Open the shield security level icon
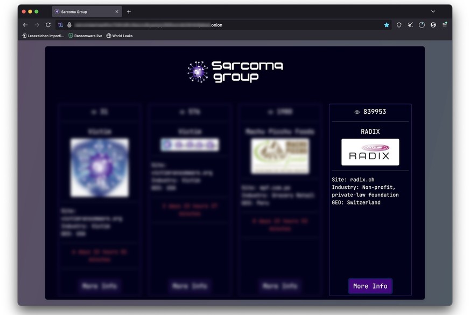The width and height of the screenshot is (470, 315). [x=399, y=25]
